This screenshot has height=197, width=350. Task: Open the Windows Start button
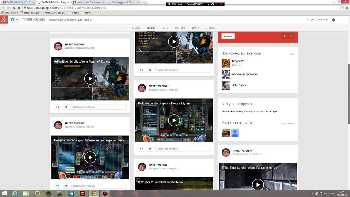tap(4, 193)
